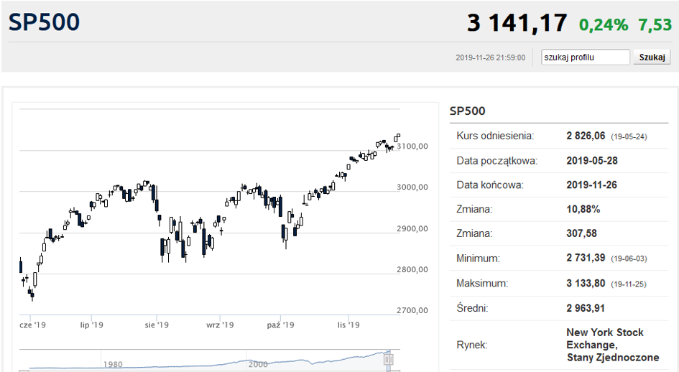Click the 'sie '19' axis label
679x372 pixels.
157,325
